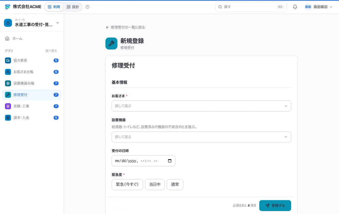Click the badge 6 next to お客さま台帳
Image resolution: width=339 pixels, height=214 pixels.
point(56,72)
